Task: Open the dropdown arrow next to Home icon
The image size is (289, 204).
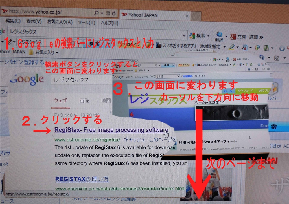Action: (269, 58)
